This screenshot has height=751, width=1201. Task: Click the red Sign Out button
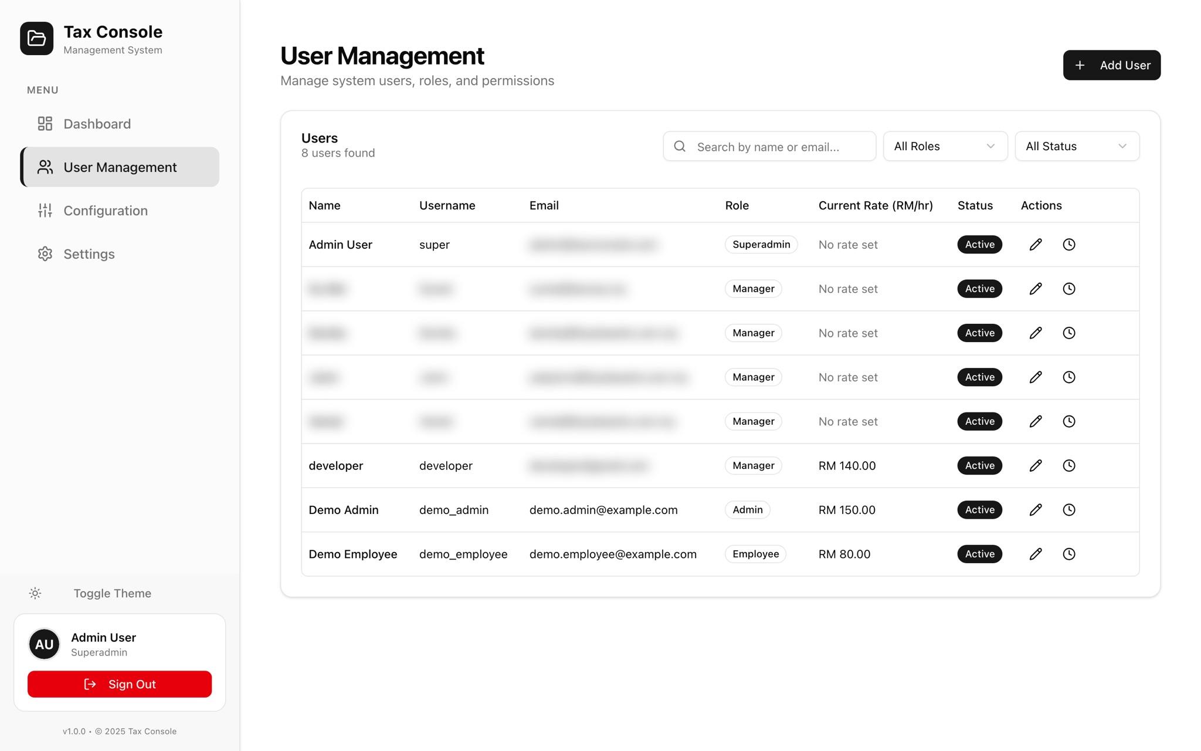[120, 684]
